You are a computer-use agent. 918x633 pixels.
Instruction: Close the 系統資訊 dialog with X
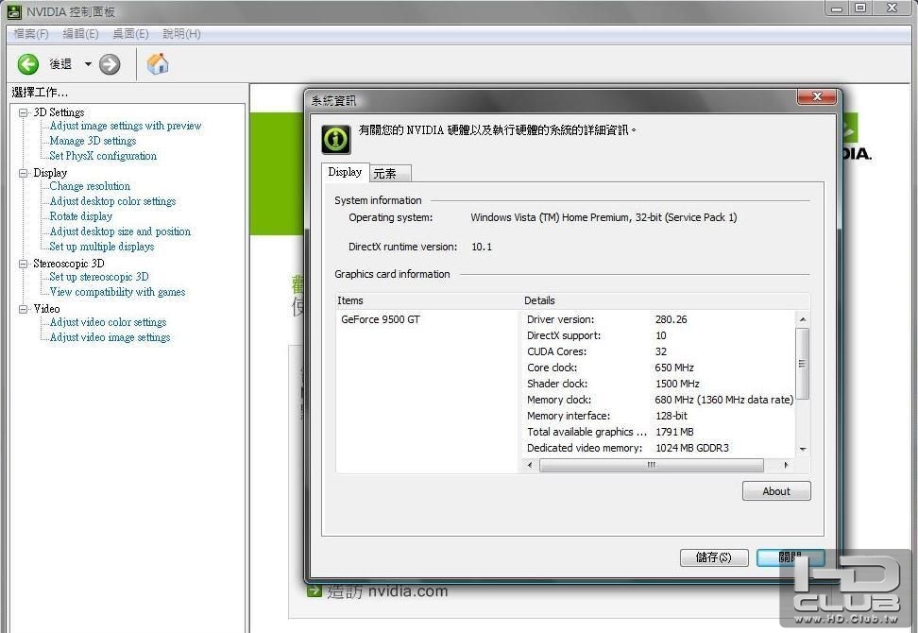click(x=817, y=96)
